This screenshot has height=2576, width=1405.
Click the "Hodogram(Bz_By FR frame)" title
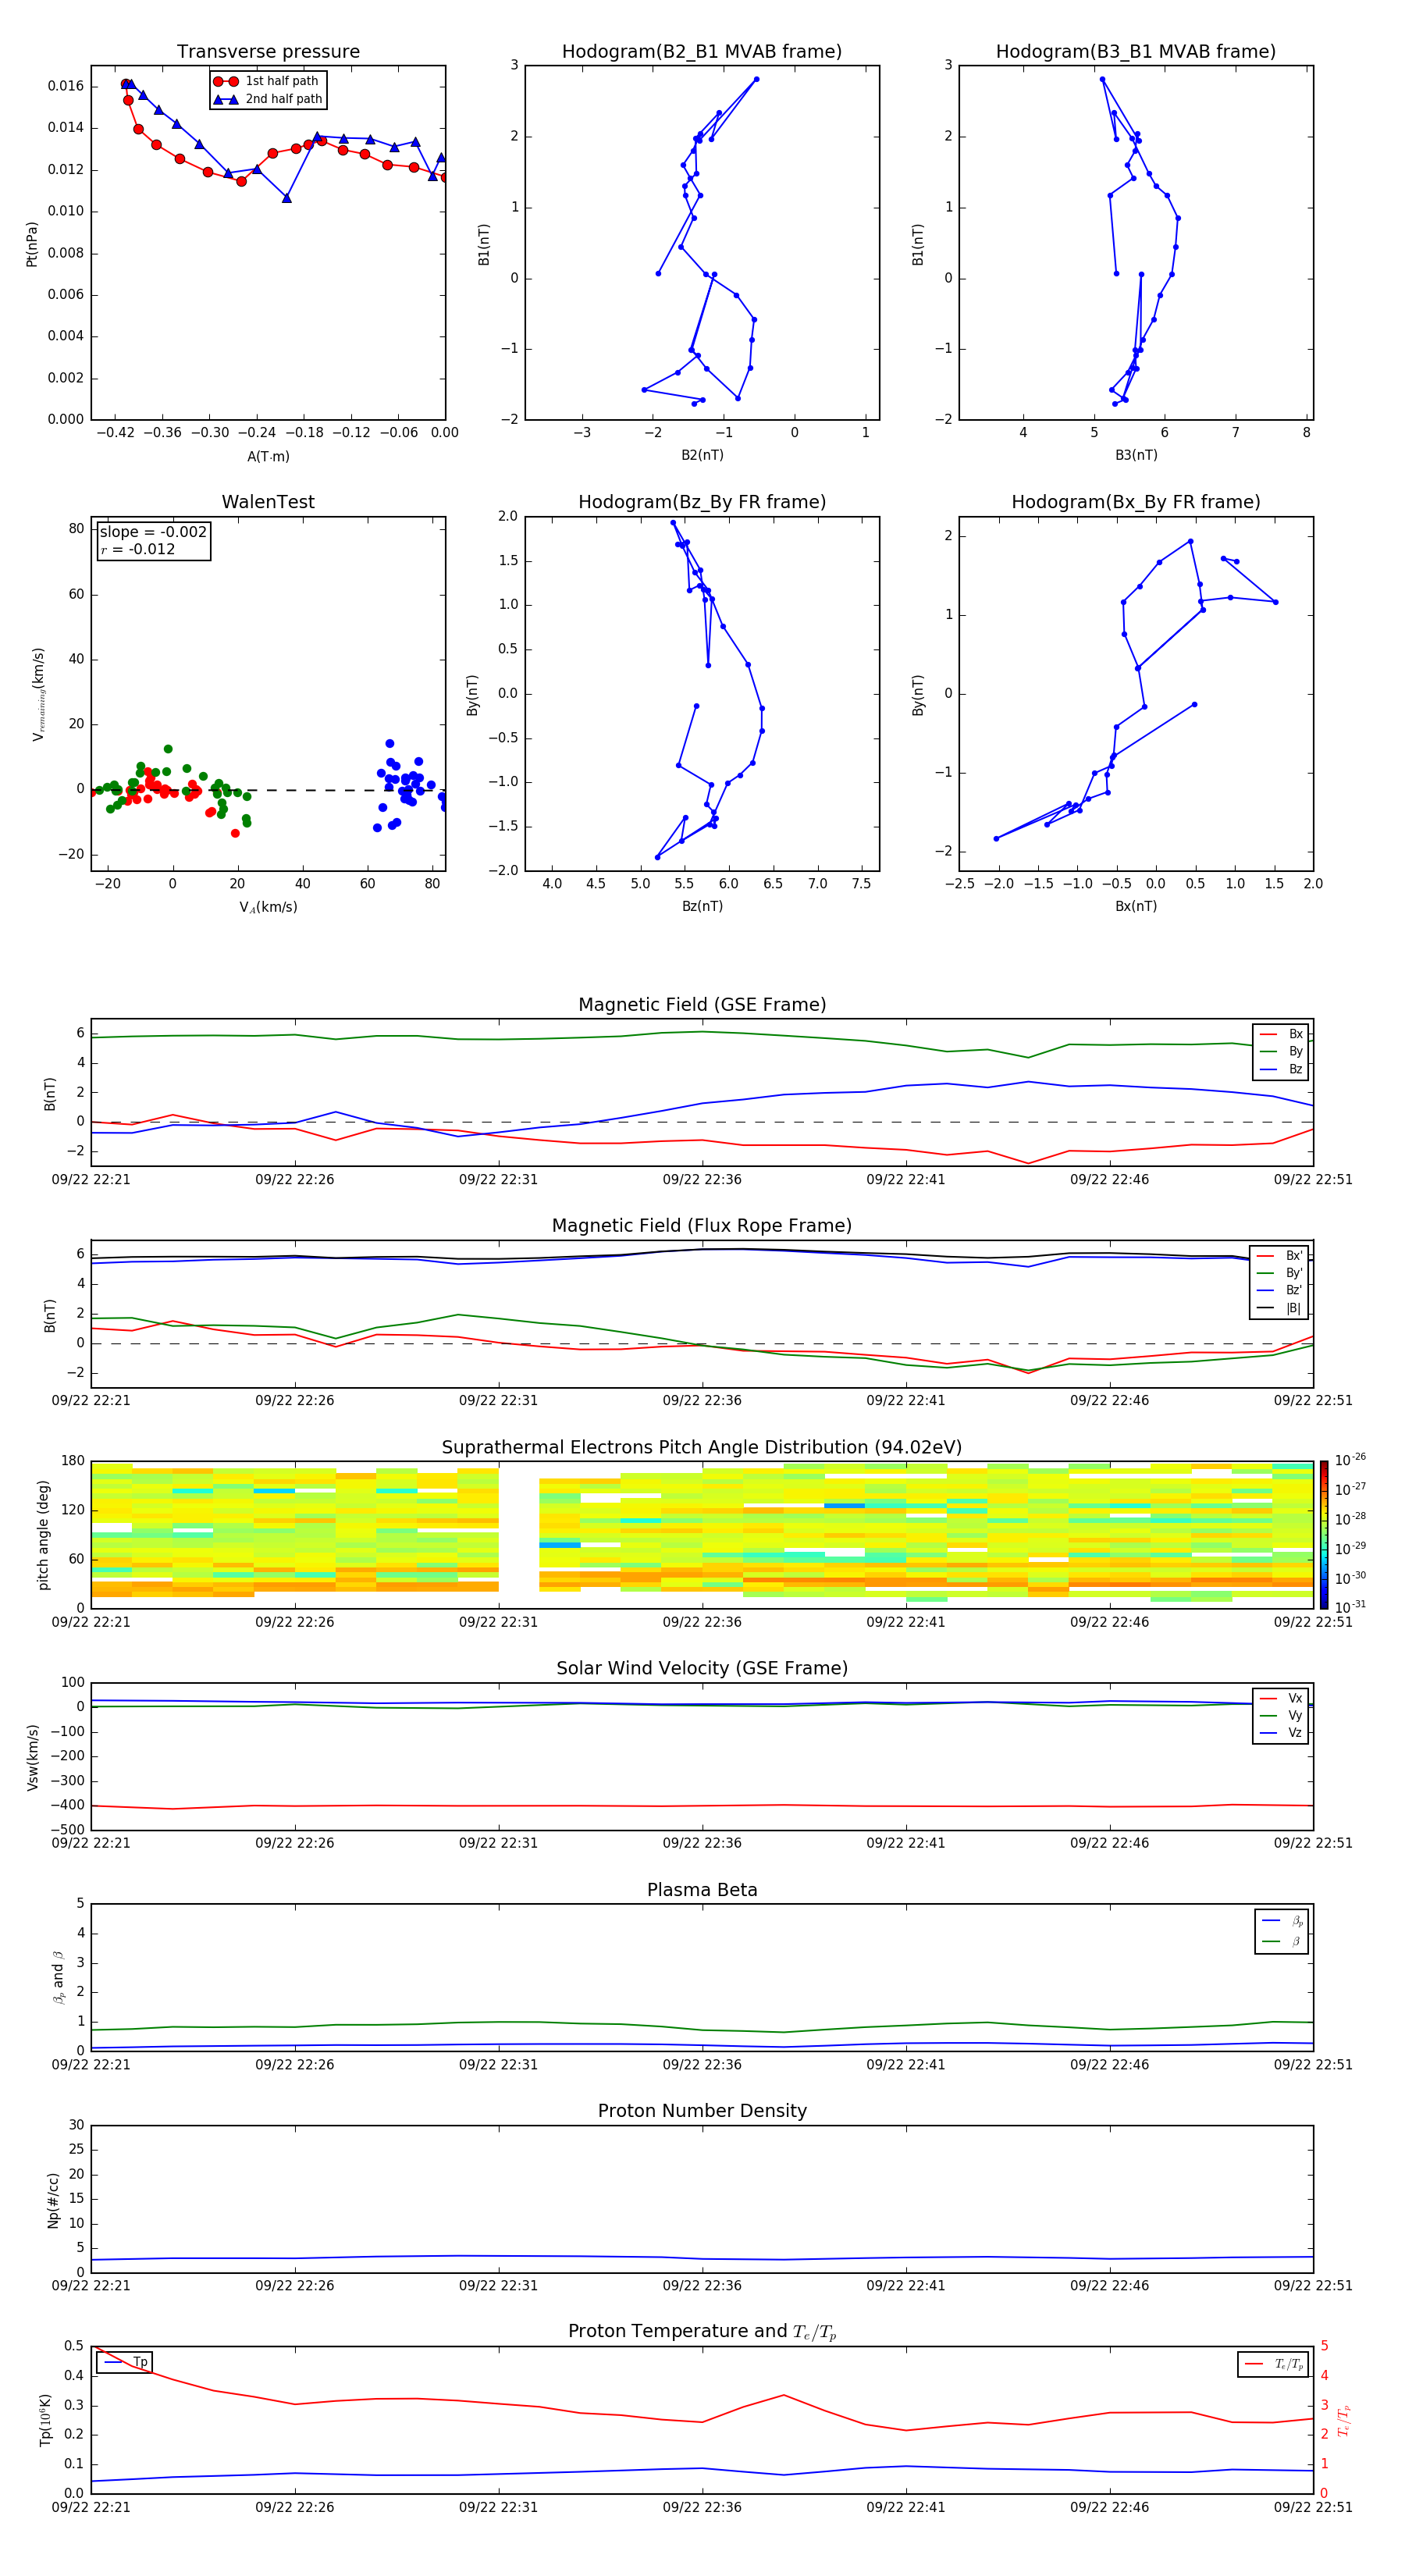[702, 502]
